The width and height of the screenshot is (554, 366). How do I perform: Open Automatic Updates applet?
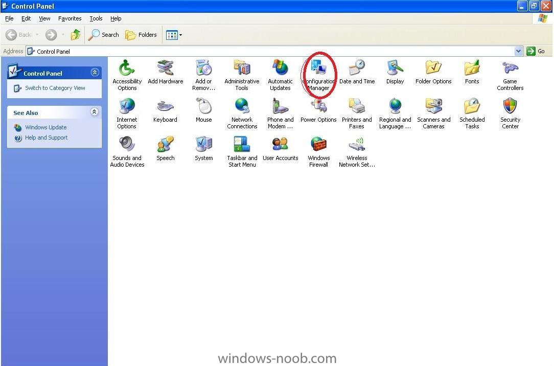[x=280, y=75]
